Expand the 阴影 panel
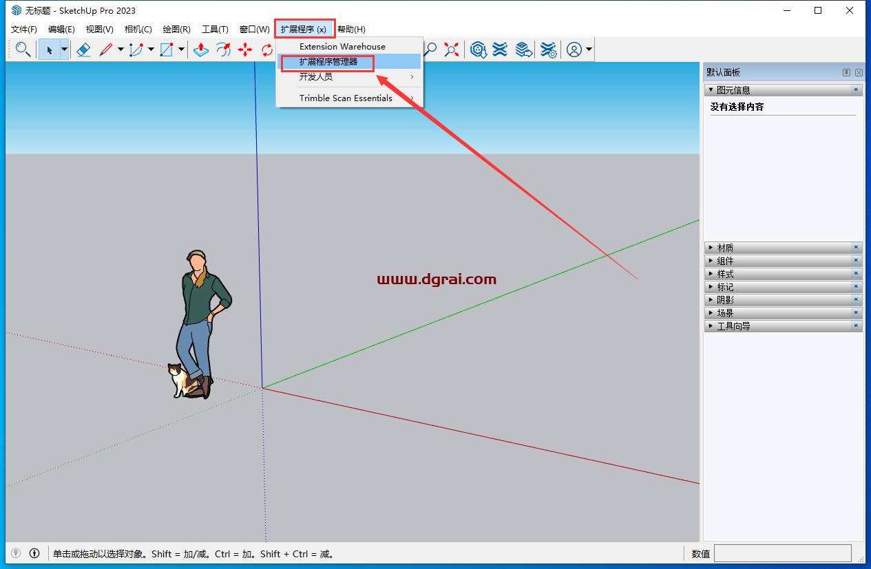The image size is (871, 569). coord(784,300)
